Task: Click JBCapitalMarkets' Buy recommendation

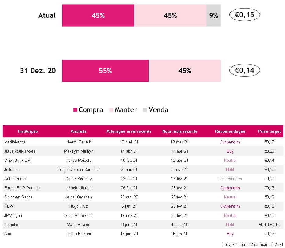Action: pos(230,151)
